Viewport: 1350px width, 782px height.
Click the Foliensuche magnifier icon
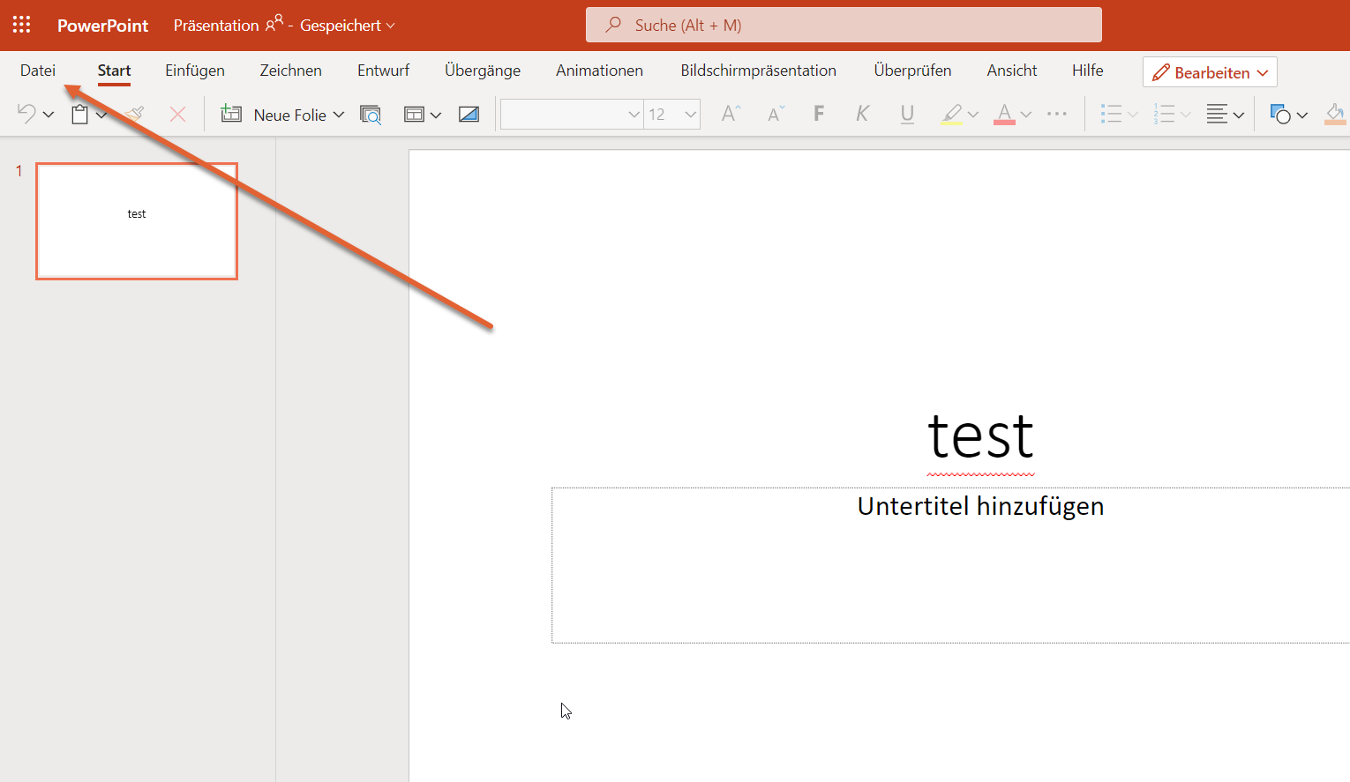pos(371,114)
